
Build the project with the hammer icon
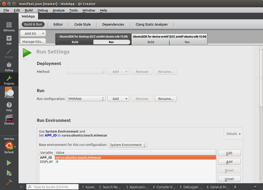click(9, 182)
